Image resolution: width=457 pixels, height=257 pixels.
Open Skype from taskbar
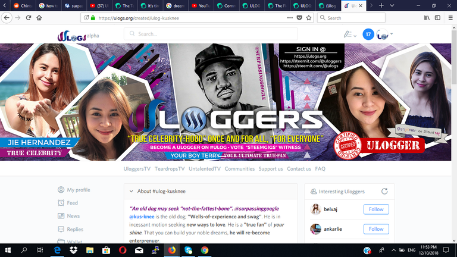click(x=188, y=250)
